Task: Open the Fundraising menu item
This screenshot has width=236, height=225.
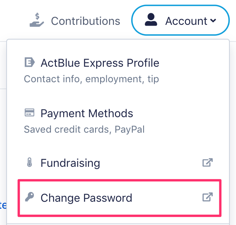Action: [70, 163]
